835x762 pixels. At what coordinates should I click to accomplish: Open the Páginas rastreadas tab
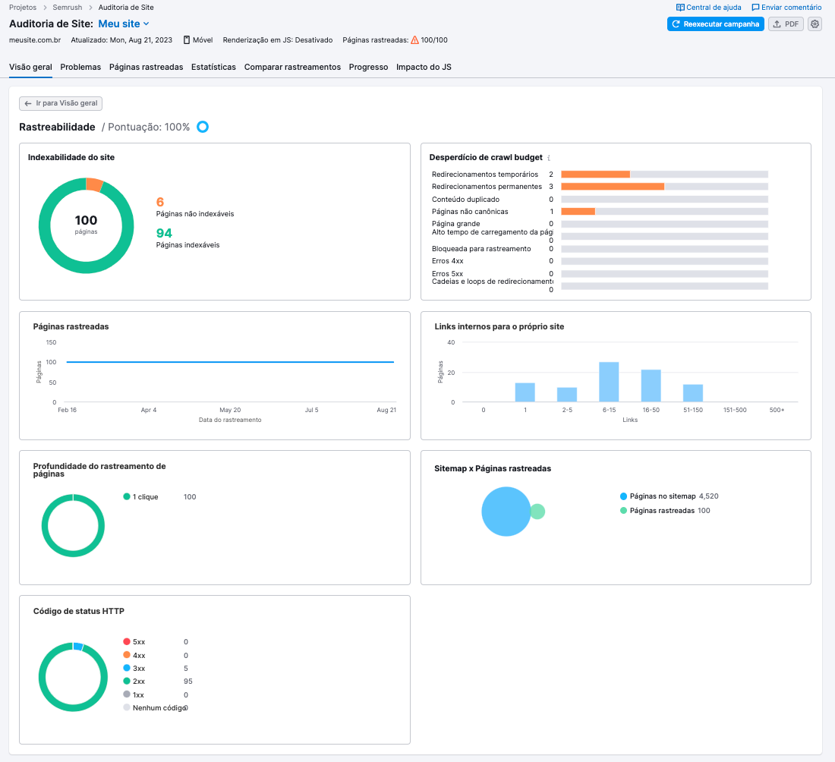click(146, 67)
